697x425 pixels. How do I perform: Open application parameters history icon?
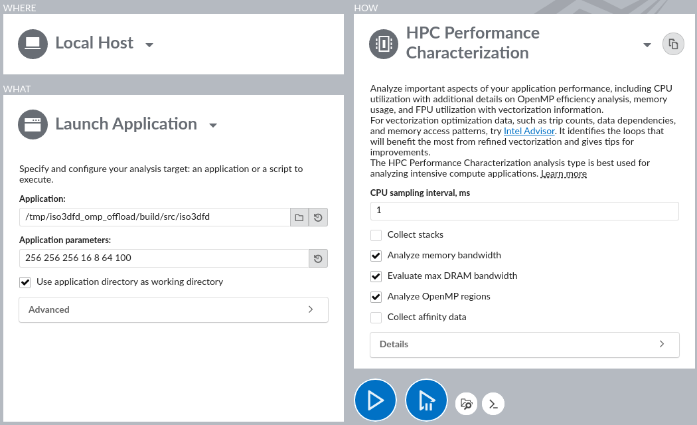(317, 258)
